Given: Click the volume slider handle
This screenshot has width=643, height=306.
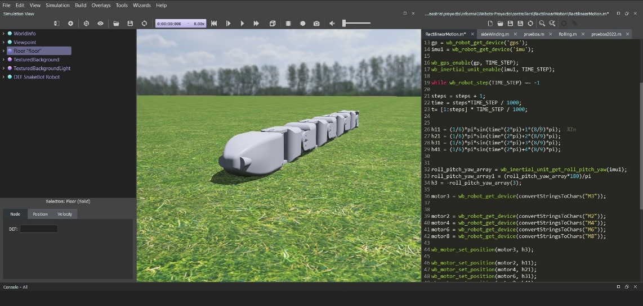Looking at the screenshot, I should [x=344, y=24].
